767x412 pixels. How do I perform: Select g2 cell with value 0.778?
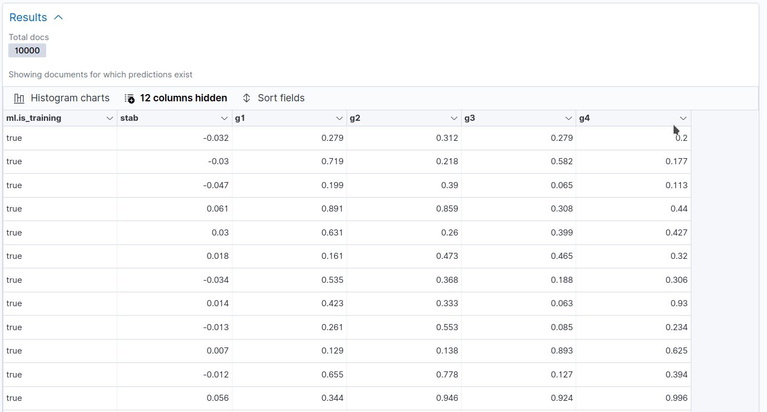[404, 375]
